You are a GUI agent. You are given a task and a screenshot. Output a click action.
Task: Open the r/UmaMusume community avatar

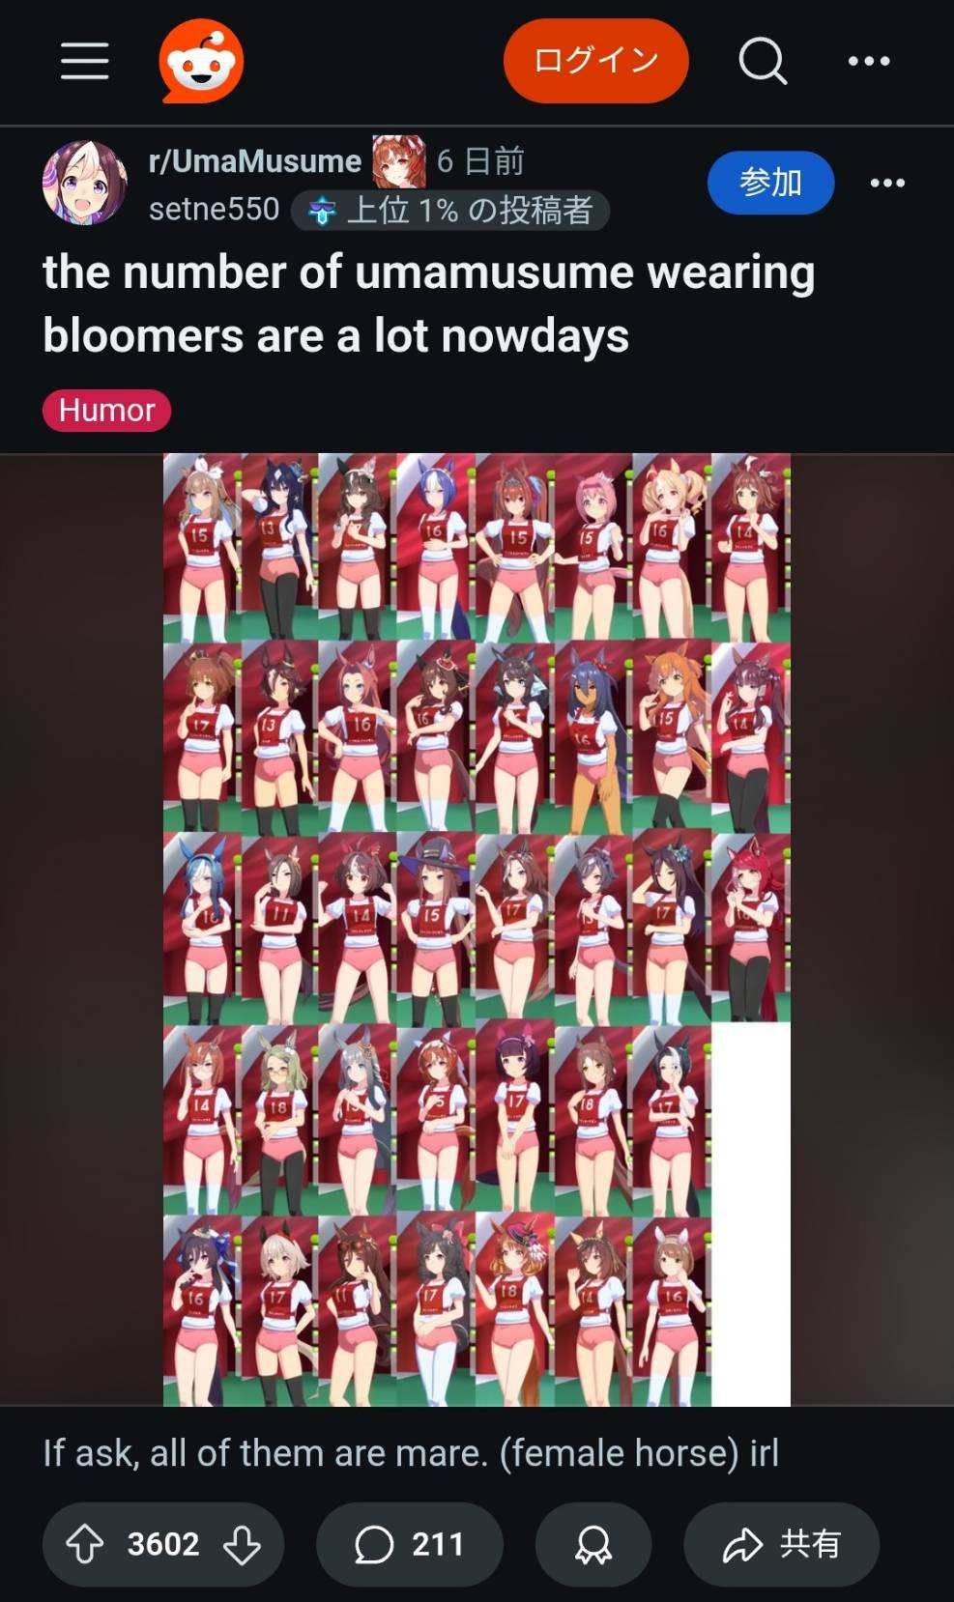point(84,183)
